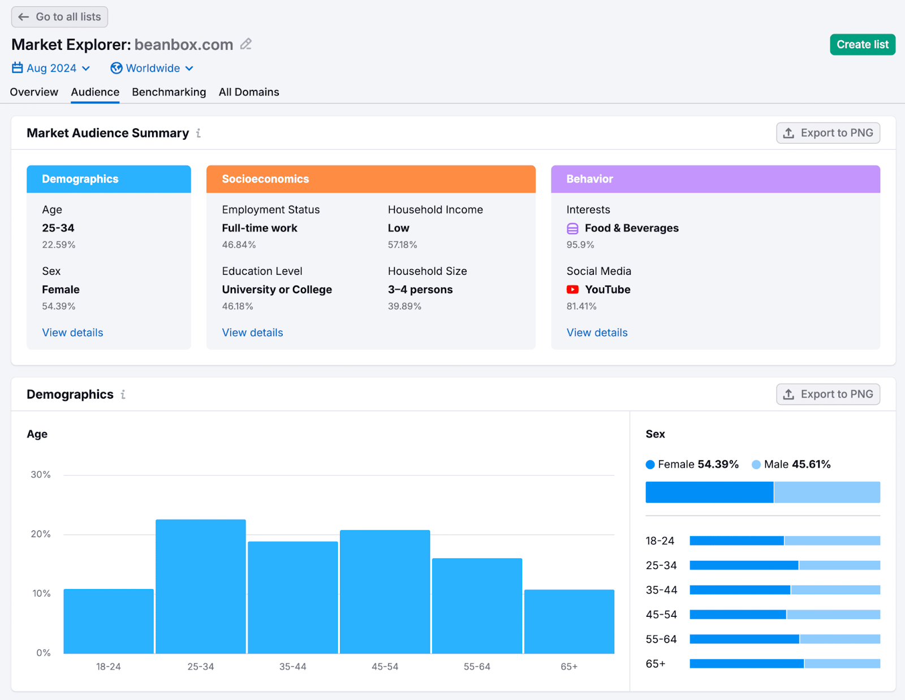Image resolution: width=905 pixels, height=700 pixels.
Task: Click the University or College value
Action: click(277, 289)
